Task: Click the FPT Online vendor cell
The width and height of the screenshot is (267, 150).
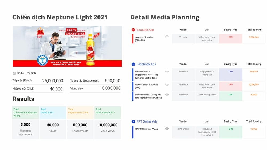Action: (x=183, y=132)
